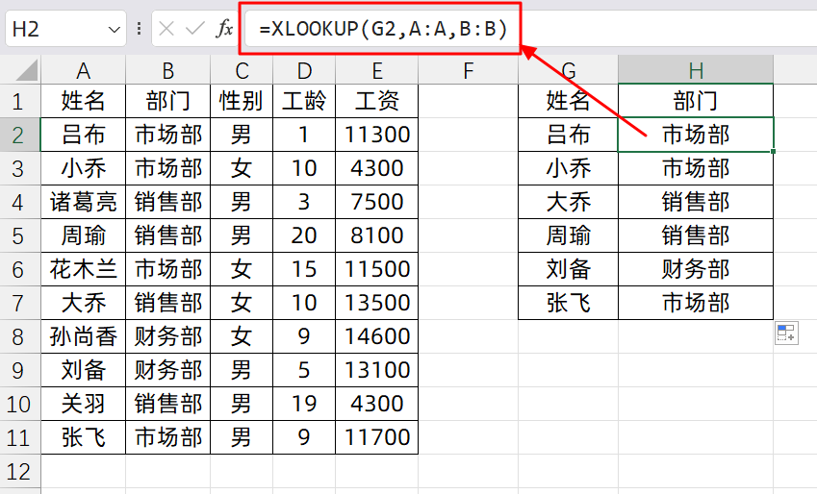The width and height of the screenshot is (817, 494).
Task: Click cell G4 lookup name 大乔
Action: (568, 202)
